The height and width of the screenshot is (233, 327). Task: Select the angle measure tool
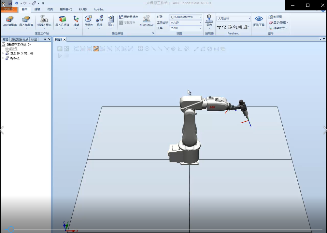coord(203,49)
